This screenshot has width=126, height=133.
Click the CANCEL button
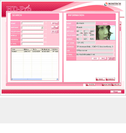pyautogui.click(x=110, y=79)
